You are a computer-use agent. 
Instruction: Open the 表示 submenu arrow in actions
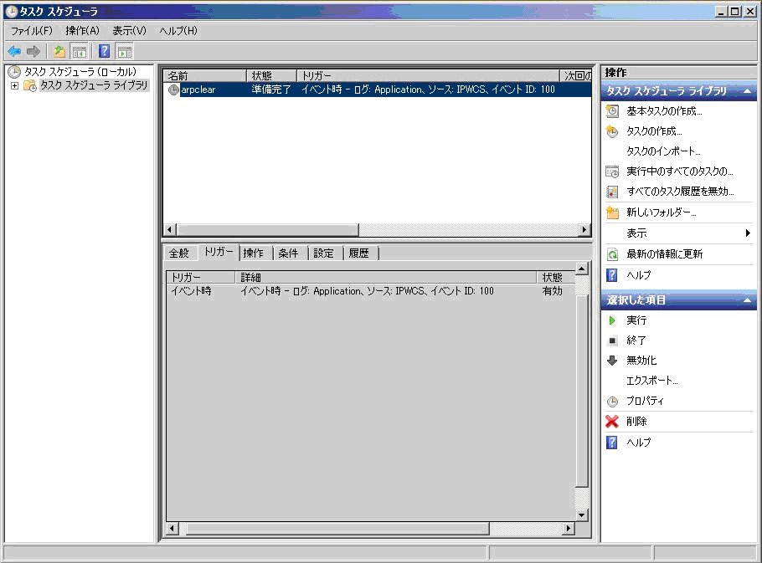pos(748,233)
